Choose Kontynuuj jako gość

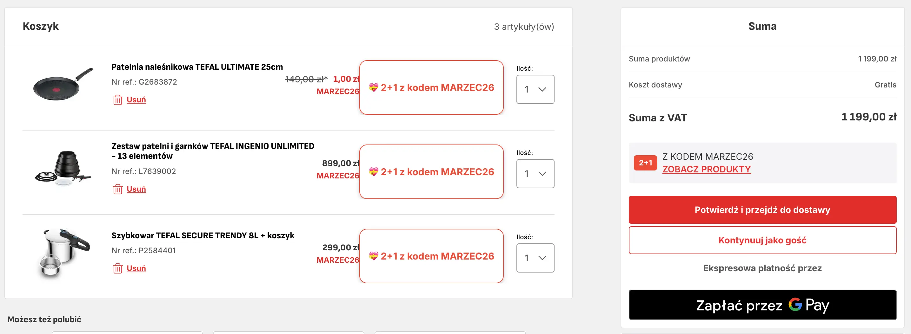click(762, 241)
